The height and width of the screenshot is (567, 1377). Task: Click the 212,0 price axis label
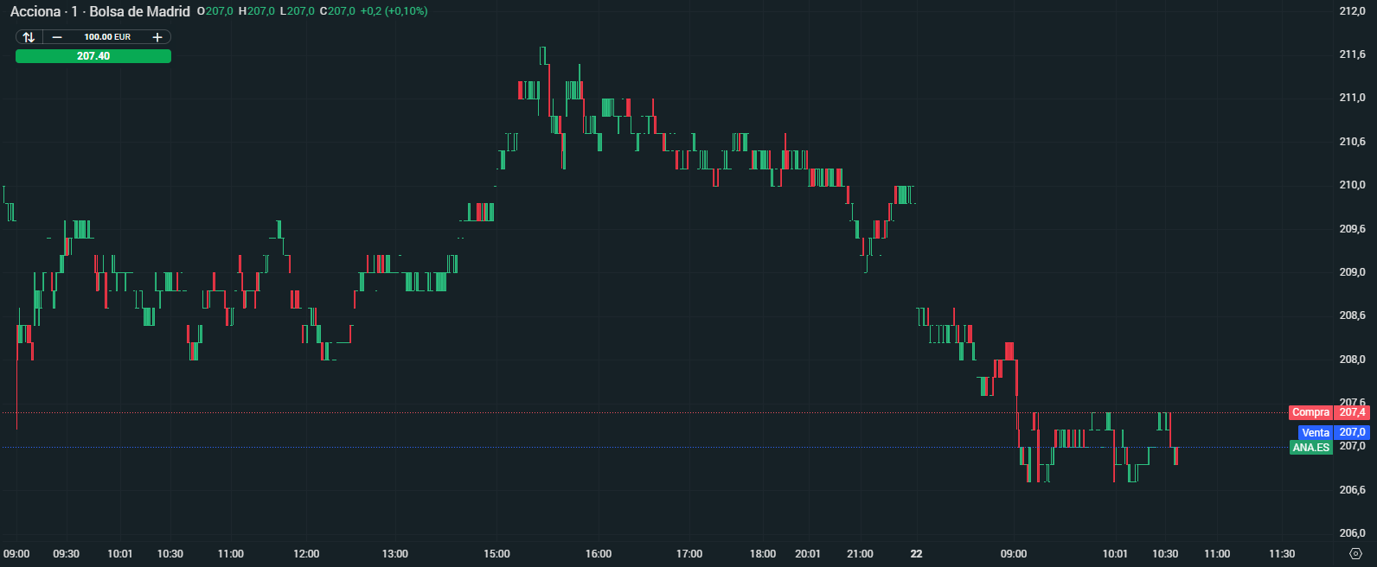[x=1352, y=11]
